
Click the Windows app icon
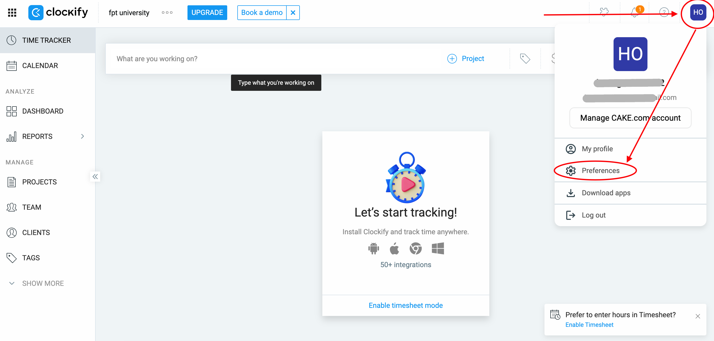tap(438, 248)
